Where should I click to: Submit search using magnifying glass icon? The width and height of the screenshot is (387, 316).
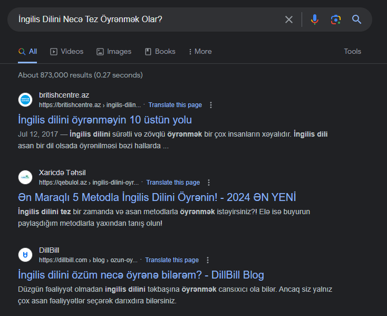tap(356, 20)
